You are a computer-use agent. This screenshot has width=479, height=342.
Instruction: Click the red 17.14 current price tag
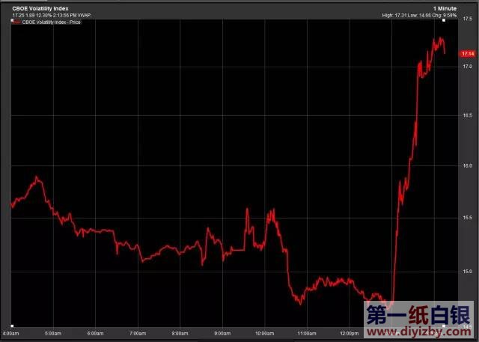coord(469,54)
